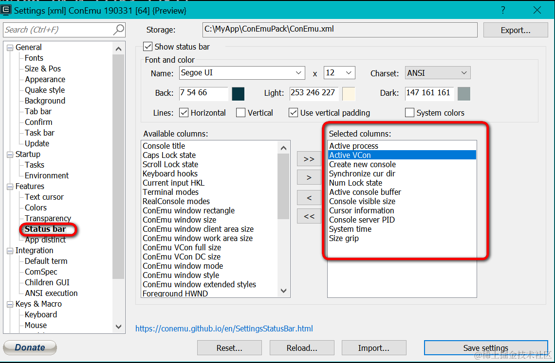Screen dimensions: 555x363
Task: Select Fonts in settings tree
Action: click(34, 58)
